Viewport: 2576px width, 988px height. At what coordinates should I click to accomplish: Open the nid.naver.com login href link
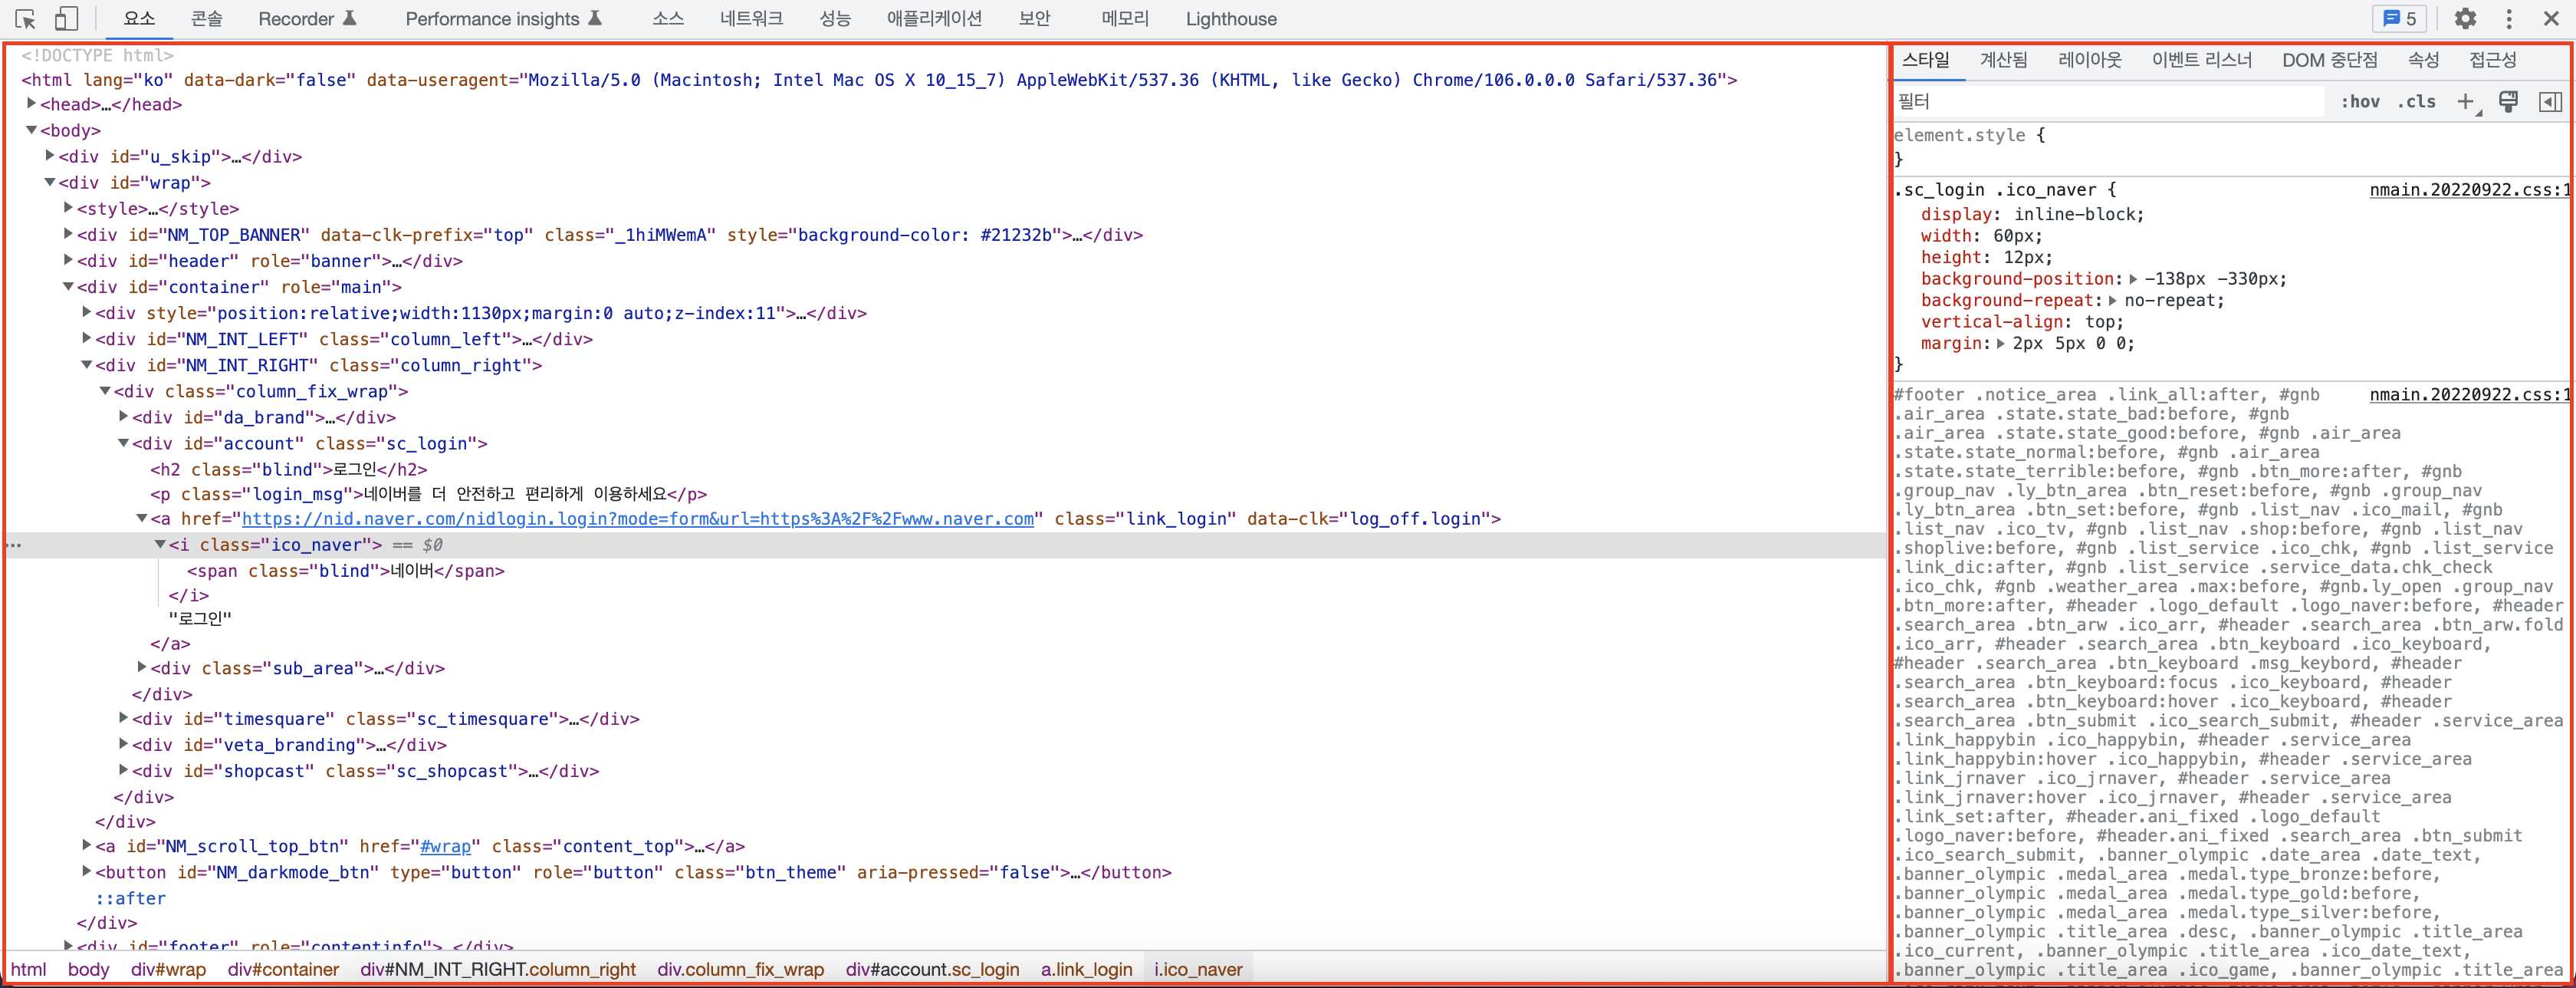pos(637,519)
